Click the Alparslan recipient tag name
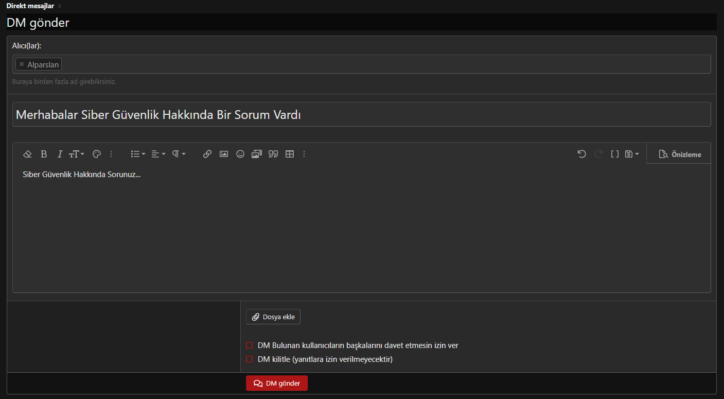724x399 pixels. coord(43,64)
